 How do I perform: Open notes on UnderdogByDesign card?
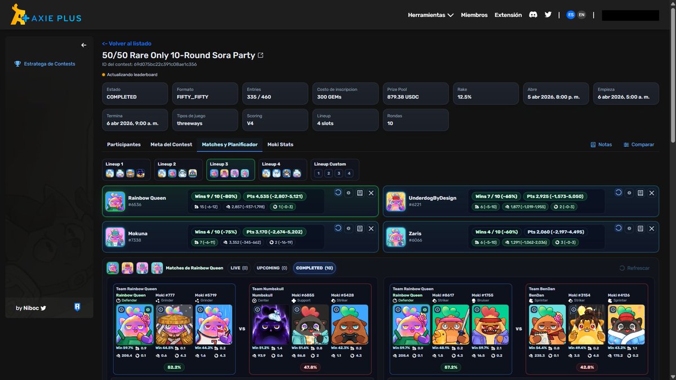pos(641,193)
